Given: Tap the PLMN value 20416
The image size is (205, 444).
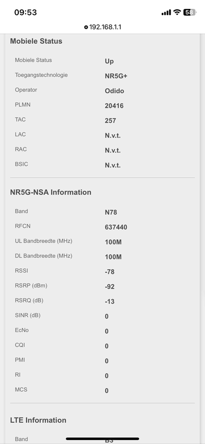Looking at the screenshot, I should click(x=114, y=106).
